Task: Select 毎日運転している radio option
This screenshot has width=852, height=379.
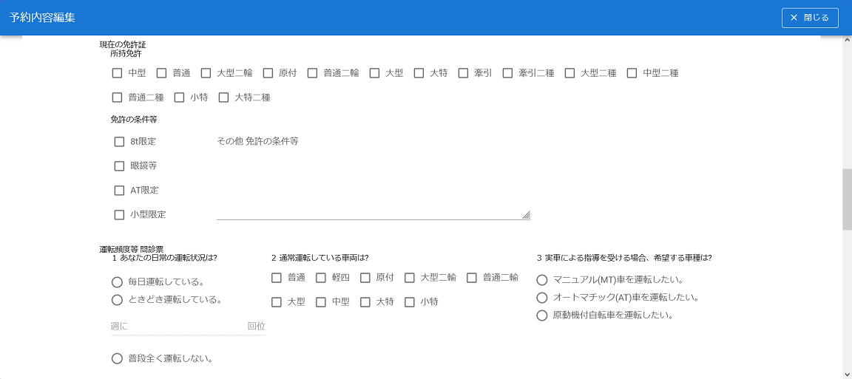Action: [x=117, y=282]
